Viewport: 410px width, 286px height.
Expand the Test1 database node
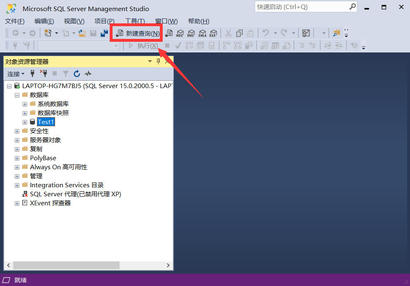click(x=25, y=122)
